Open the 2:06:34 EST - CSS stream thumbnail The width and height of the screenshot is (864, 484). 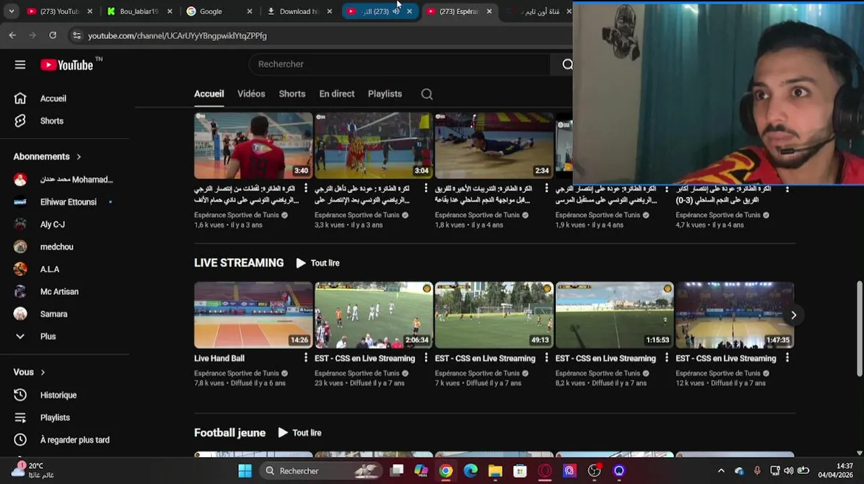[374, 315]
